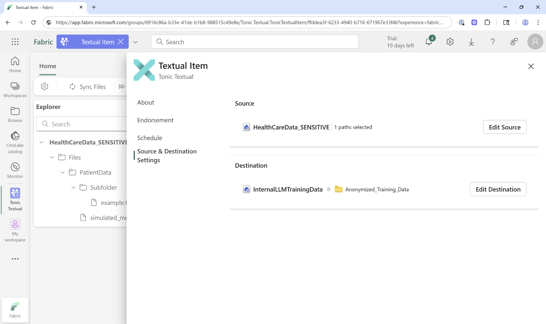Click the Sync Files refresh icon
Viewport: 546px width, 324px height.
72,86
